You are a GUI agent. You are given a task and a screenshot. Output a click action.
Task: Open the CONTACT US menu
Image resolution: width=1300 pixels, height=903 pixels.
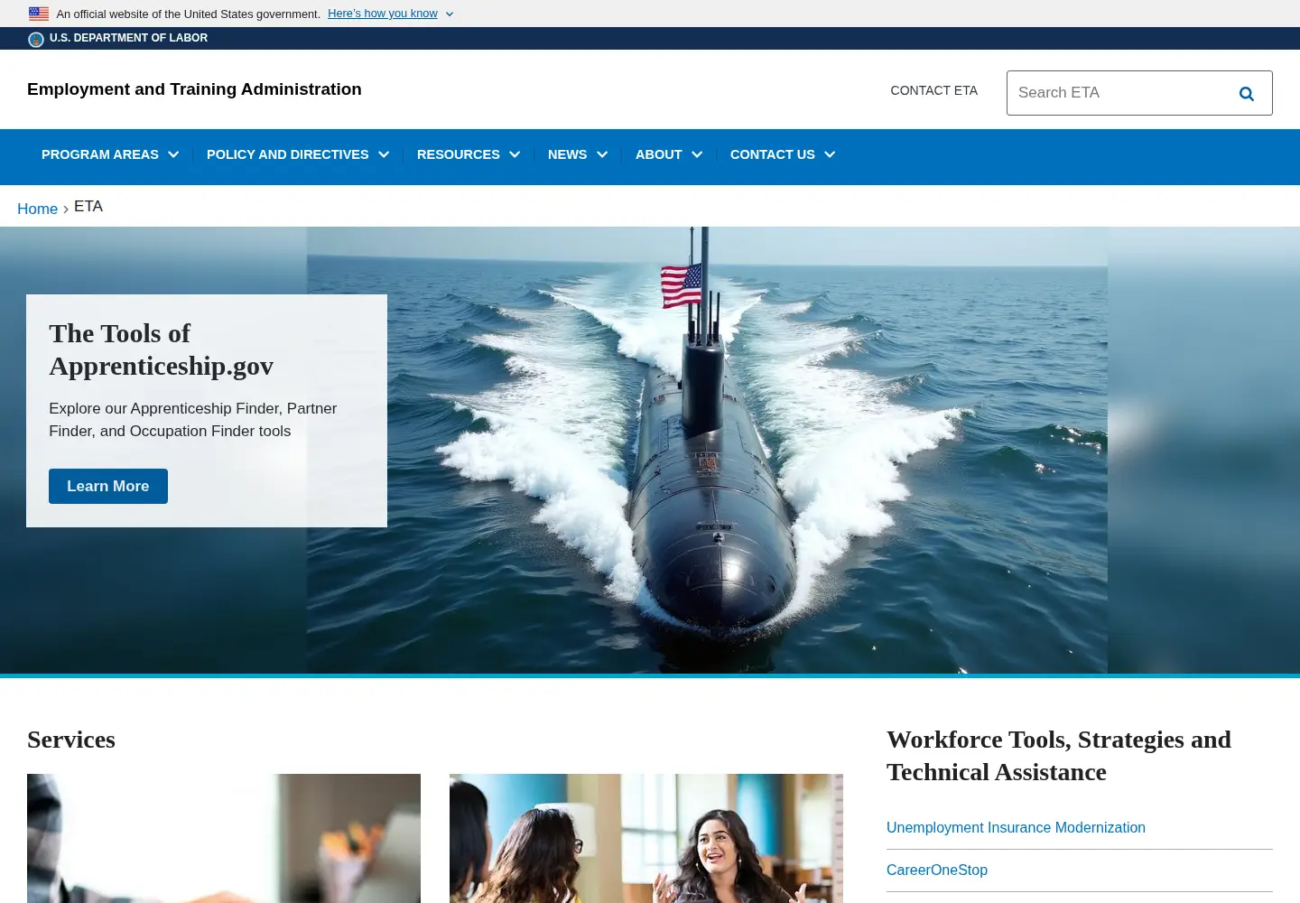click(773, 154)
